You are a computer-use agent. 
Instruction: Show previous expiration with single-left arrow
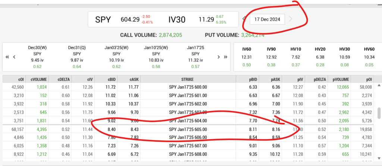[x=14, y=57]
